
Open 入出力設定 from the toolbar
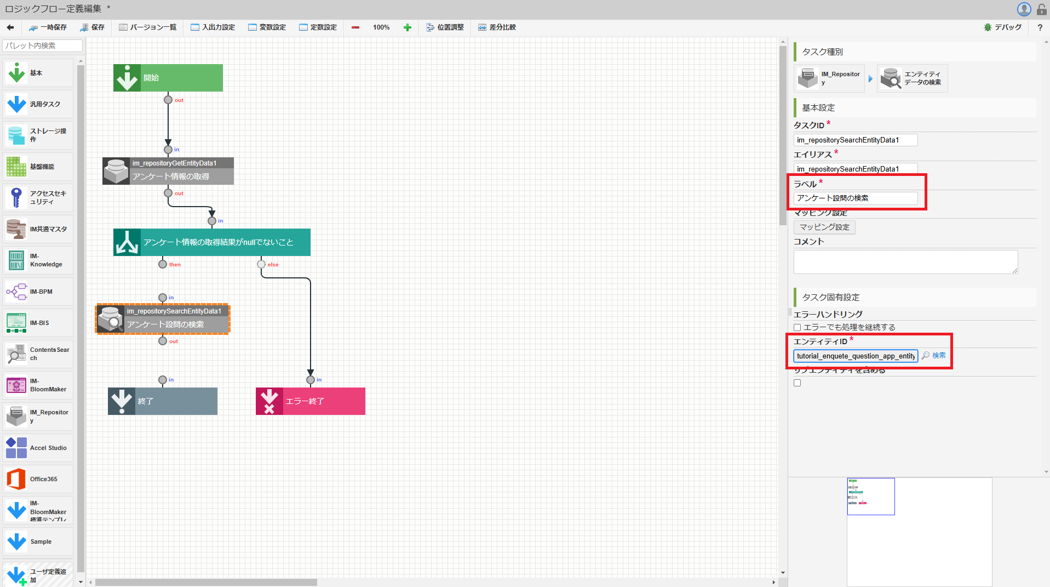(x=213, y=27)
